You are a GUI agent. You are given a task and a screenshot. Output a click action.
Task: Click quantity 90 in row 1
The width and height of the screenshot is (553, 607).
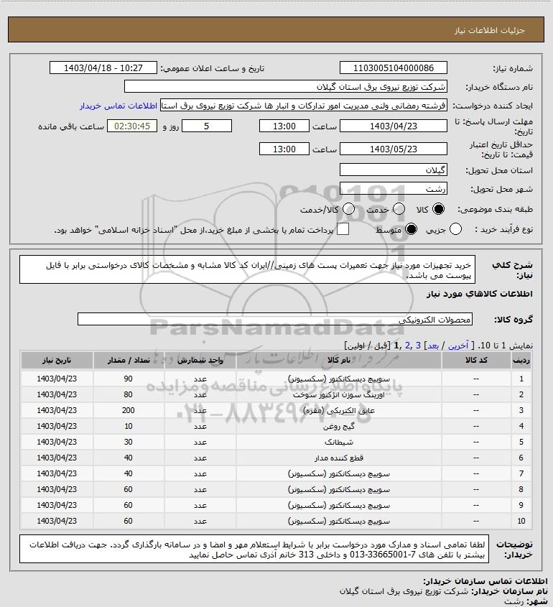[x=129, y=379]
